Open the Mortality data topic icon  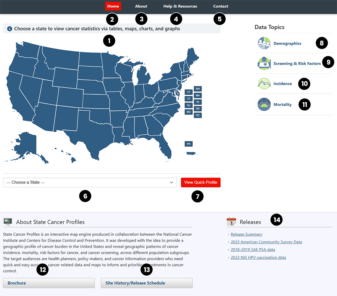(264, 104)
